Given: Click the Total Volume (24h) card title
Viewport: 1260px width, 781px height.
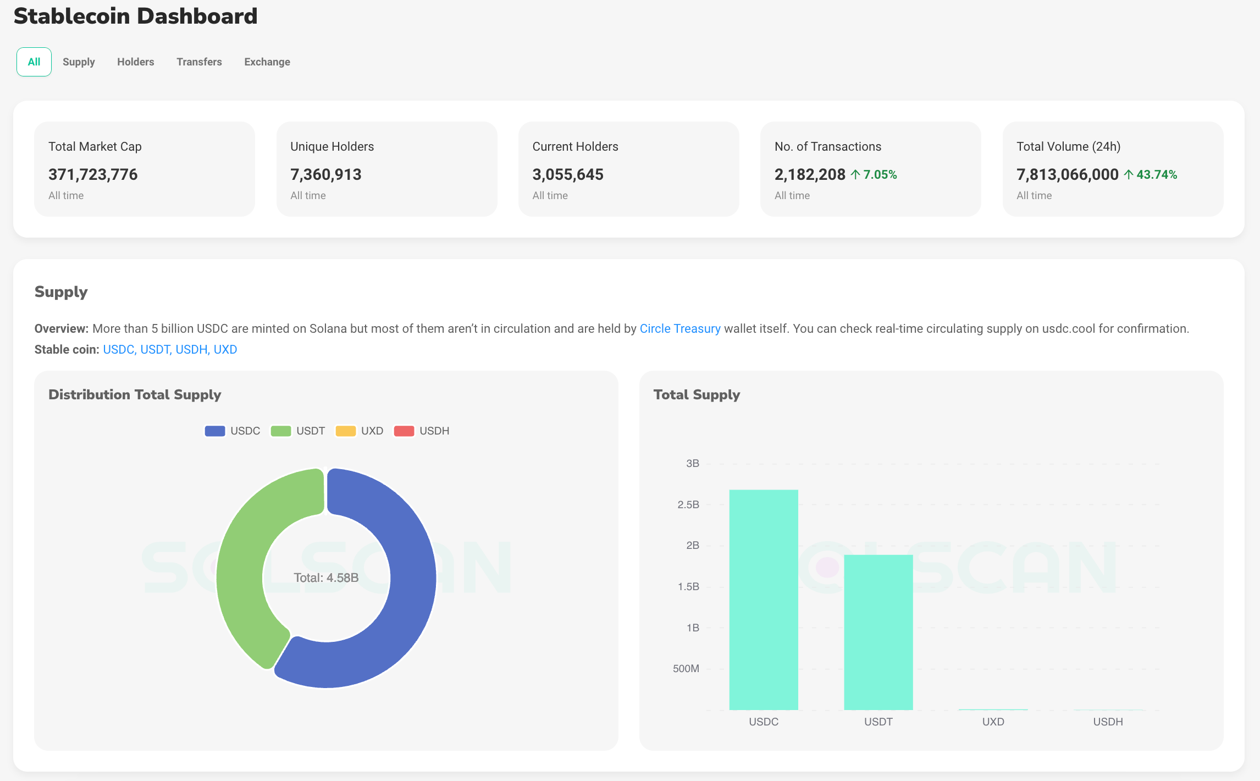Looking at the screenshot, I should (x=1068, y=146).
